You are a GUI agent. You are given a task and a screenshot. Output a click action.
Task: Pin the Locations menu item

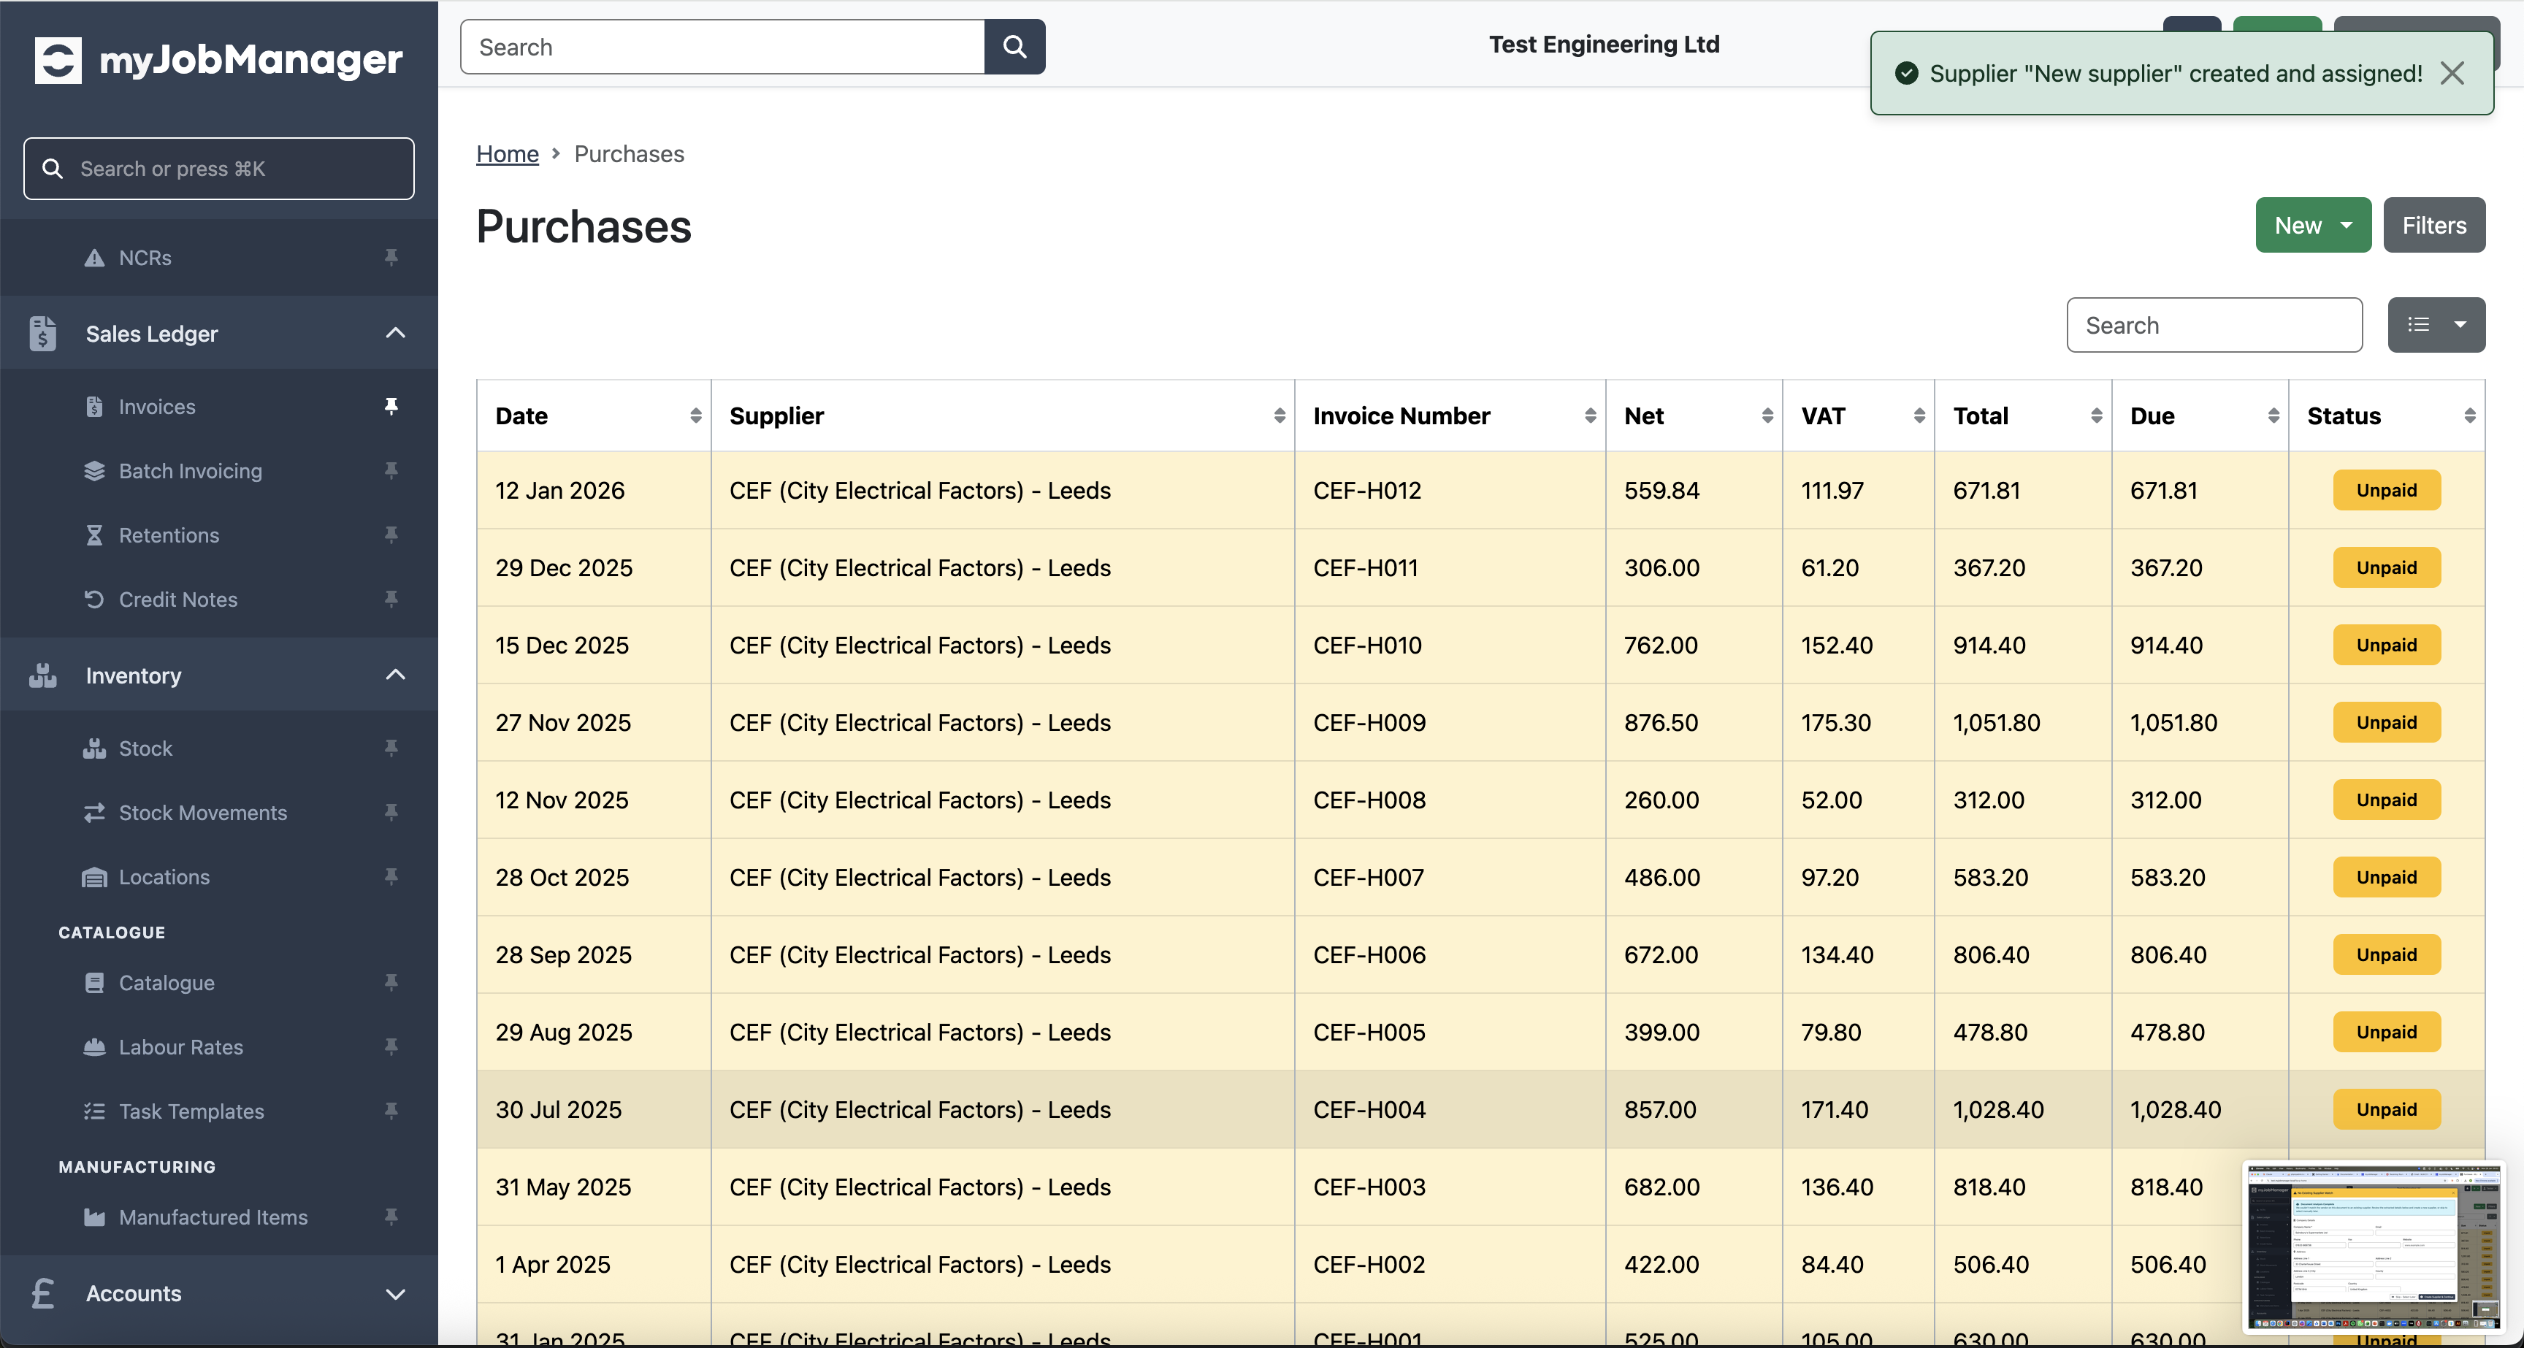[391, 877]
